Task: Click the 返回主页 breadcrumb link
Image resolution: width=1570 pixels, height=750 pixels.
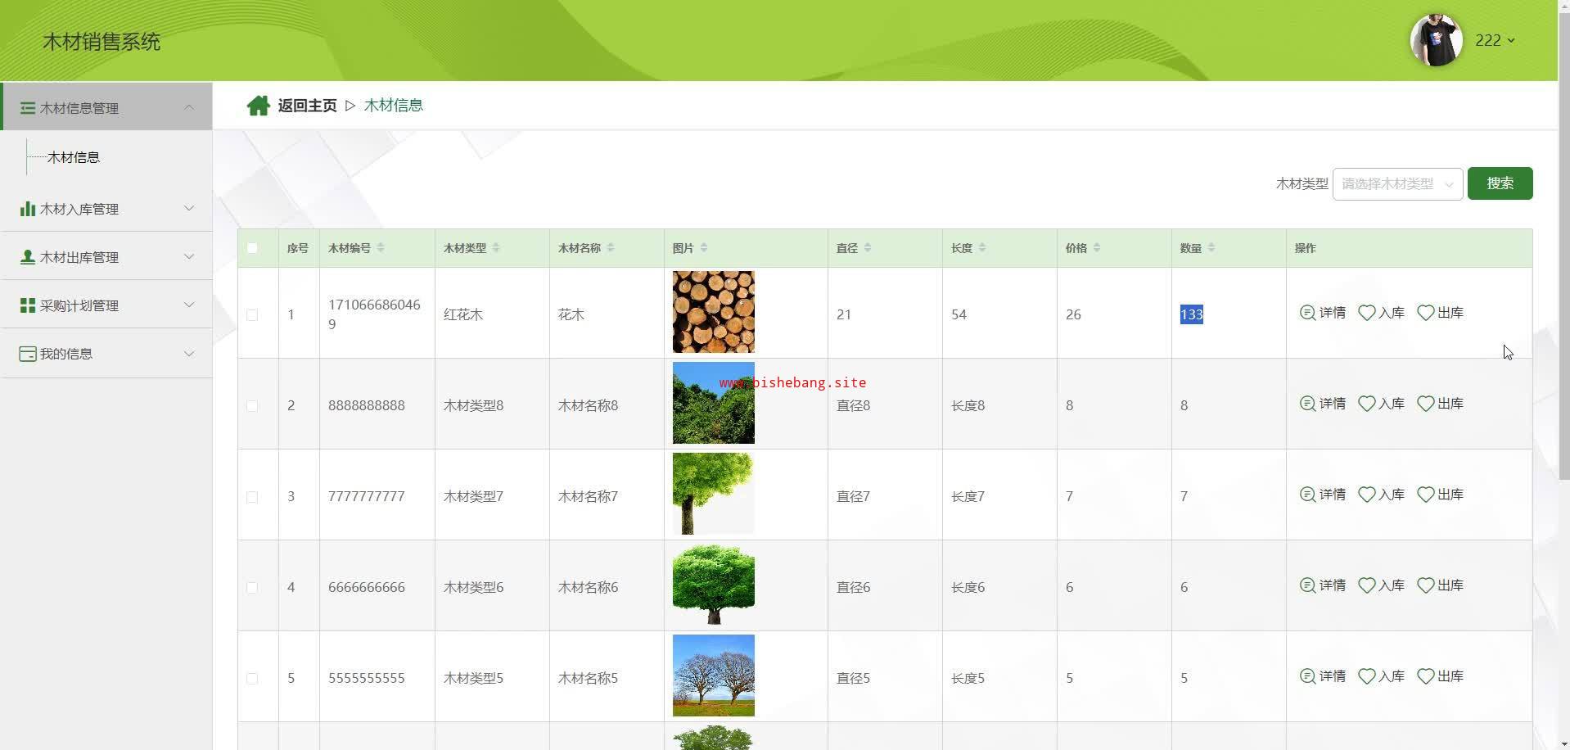Action: point(307,106)
